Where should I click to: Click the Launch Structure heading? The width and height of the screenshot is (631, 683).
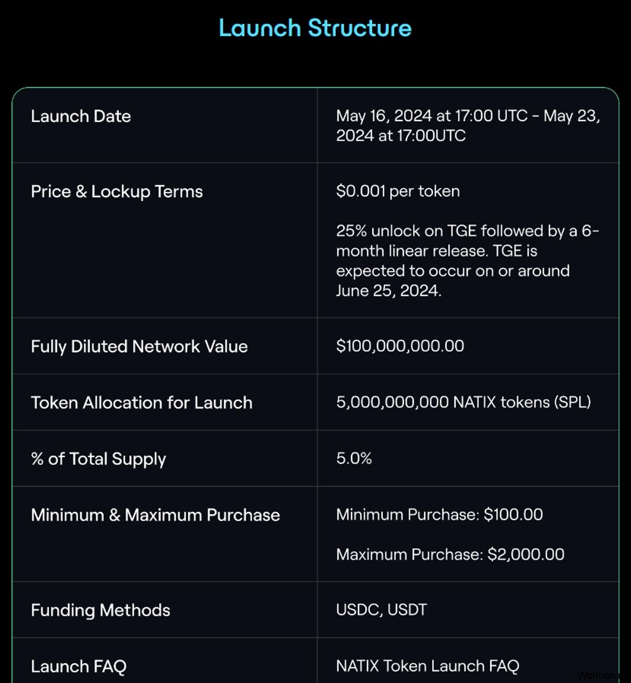[x=315, y=28]
